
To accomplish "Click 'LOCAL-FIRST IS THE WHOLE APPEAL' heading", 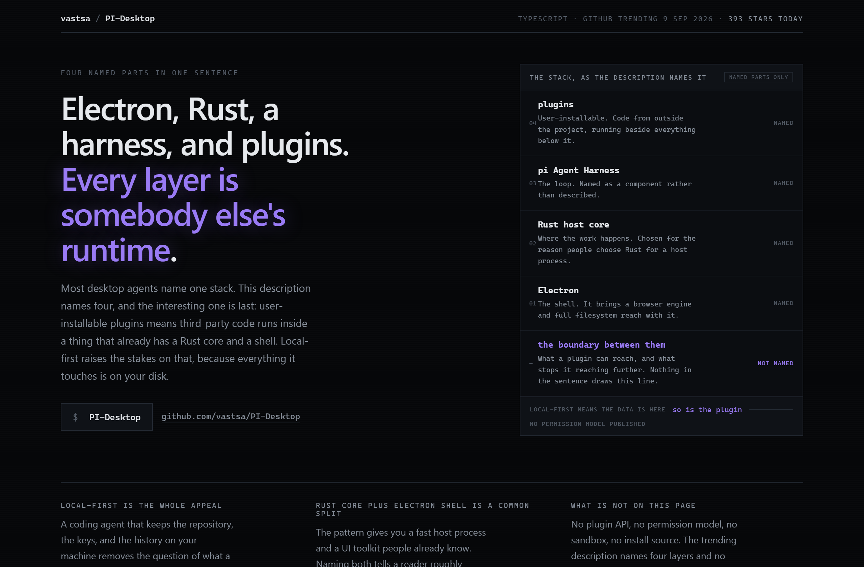I will (141, 505).
